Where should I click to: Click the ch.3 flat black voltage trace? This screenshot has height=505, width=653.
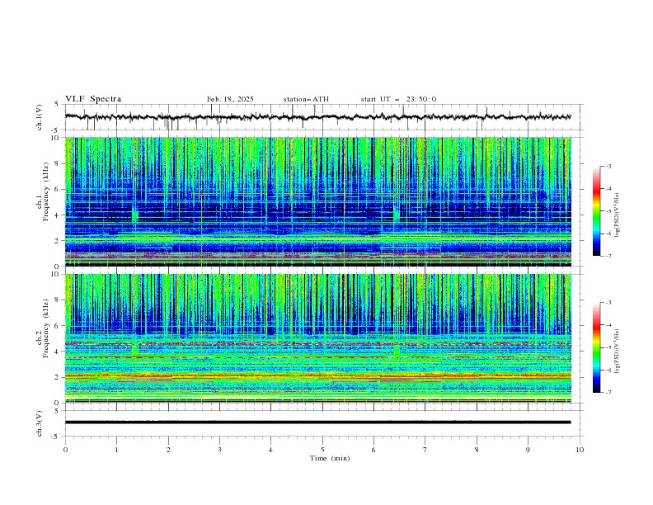[x=317, y=422]
